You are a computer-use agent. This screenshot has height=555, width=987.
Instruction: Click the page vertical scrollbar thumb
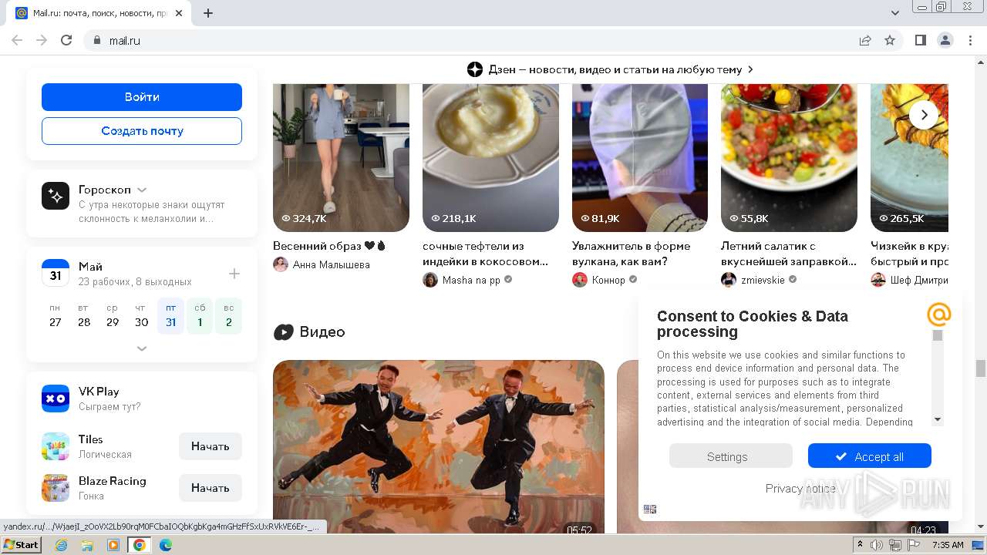click(x=981, y=368)
